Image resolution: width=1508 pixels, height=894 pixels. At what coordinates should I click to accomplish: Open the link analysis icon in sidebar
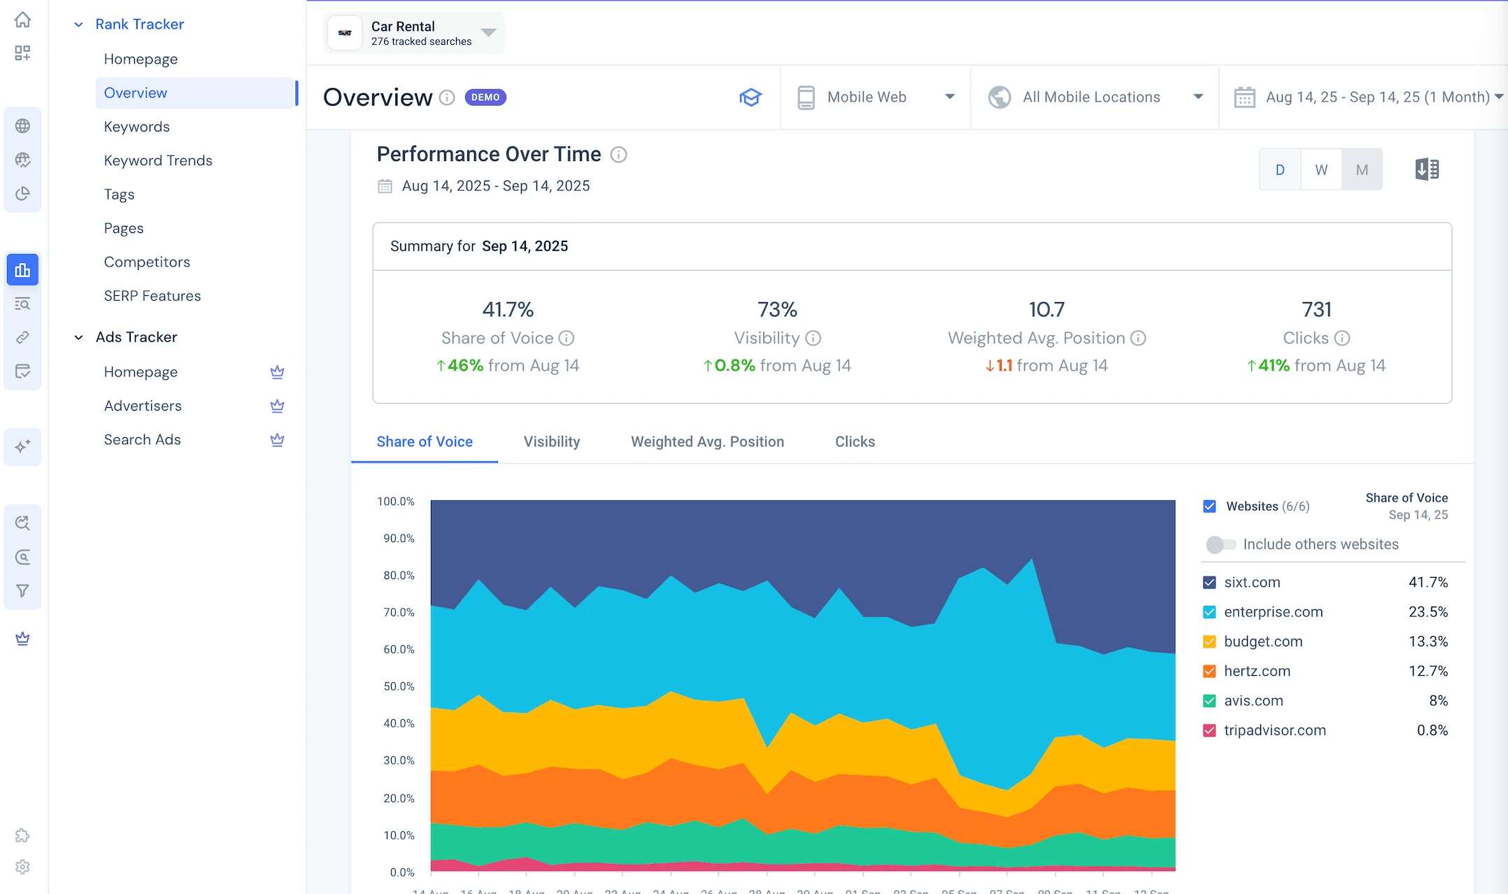coord(23,337)
